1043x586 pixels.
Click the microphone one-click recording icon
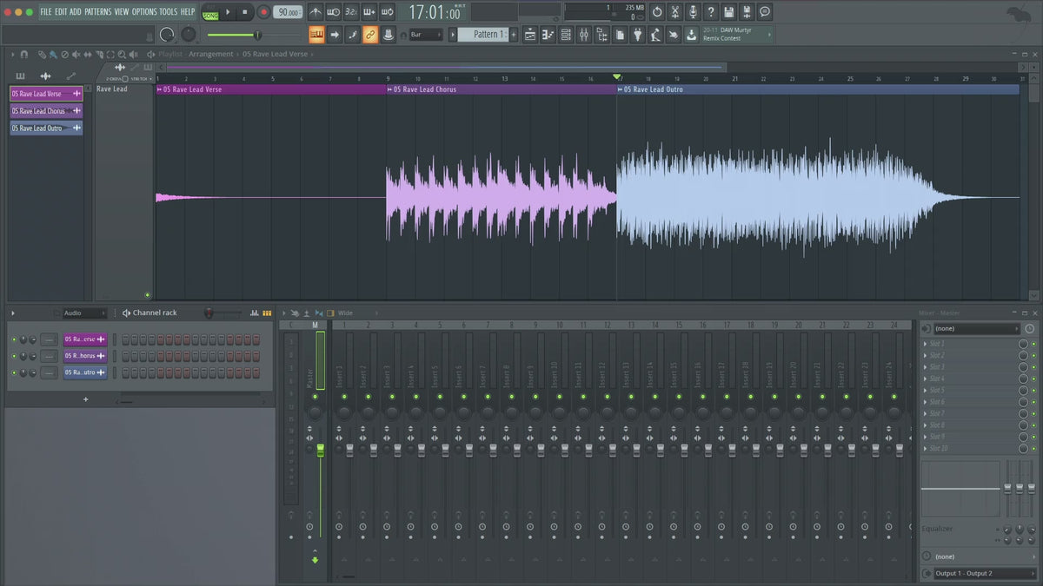(x=693, y=12)
